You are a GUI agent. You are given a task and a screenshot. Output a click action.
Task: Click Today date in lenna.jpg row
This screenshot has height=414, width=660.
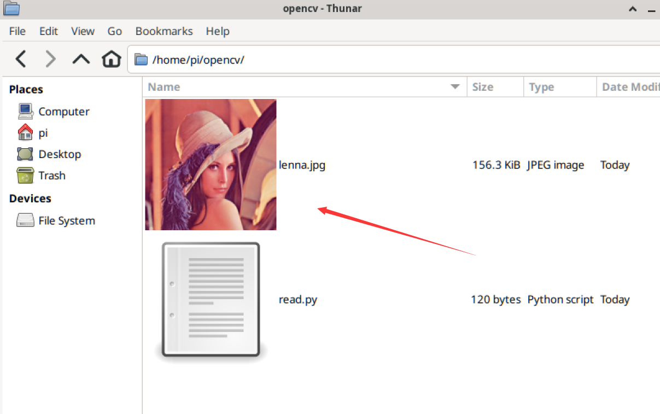pos(615,165)
